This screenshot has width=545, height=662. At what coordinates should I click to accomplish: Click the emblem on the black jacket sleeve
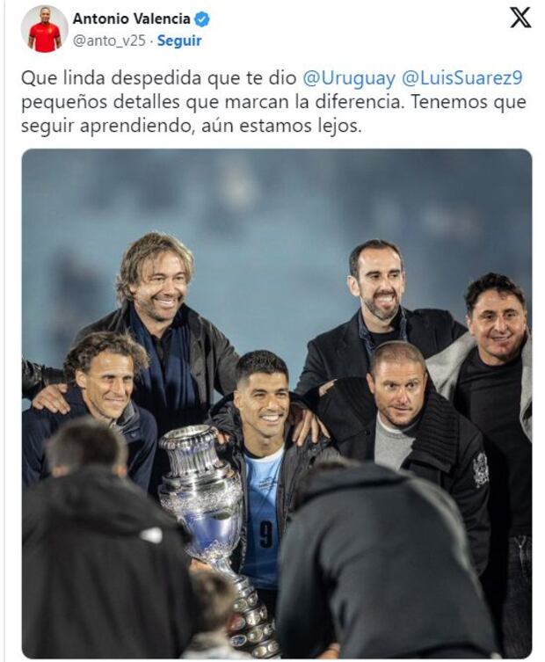tap(481, 469)
